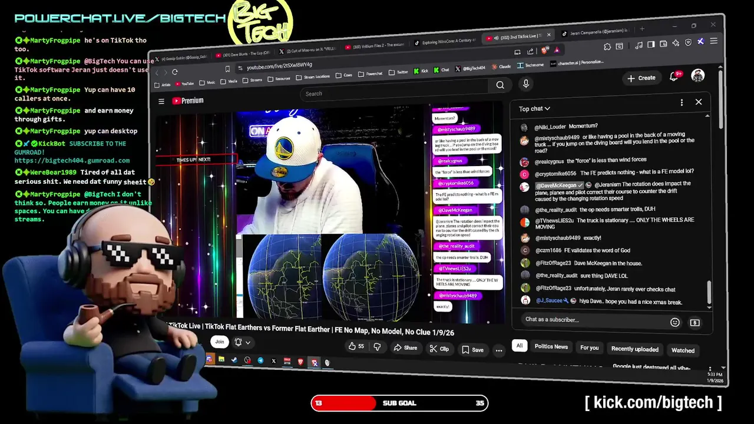Open the Kick bookmark
Screen dimensions: 754x424
421,71
